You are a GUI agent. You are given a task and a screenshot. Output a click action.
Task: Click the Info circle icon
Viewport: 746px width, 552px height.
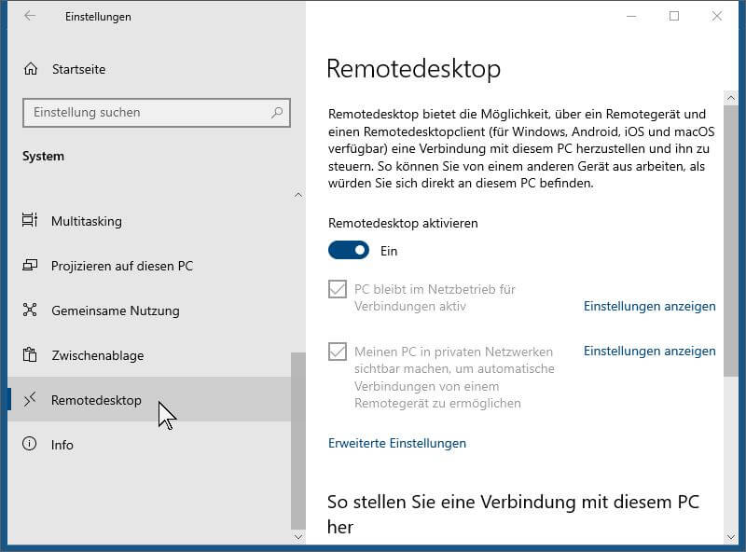pyautogui.click(x=30, y=444)
